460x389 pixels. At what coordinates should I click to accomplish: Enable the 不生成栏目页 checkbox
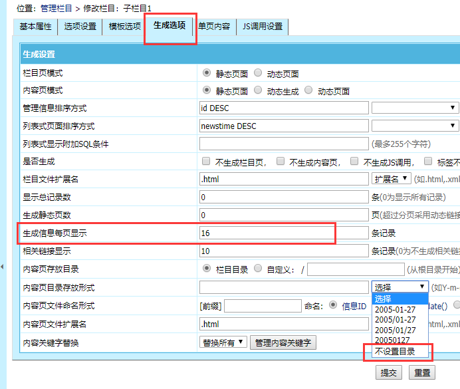click(206, 162)
